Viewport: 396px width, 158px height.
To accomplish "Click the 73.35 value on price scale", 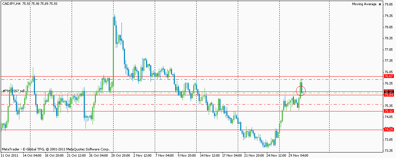I will (388, 151).
